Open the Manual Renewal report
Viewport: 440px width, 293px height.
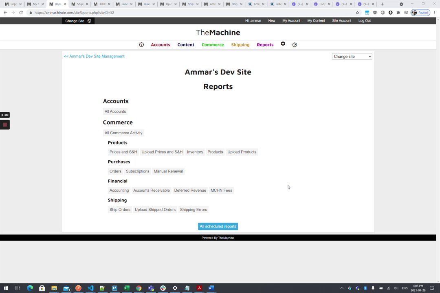168,171
